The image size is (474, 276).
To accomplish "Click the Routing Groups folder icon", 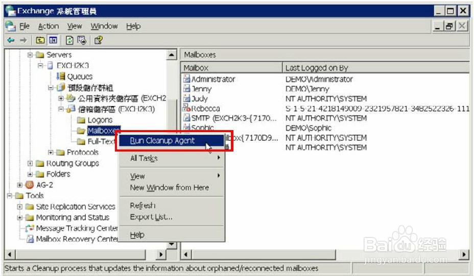I will point(40,163).
